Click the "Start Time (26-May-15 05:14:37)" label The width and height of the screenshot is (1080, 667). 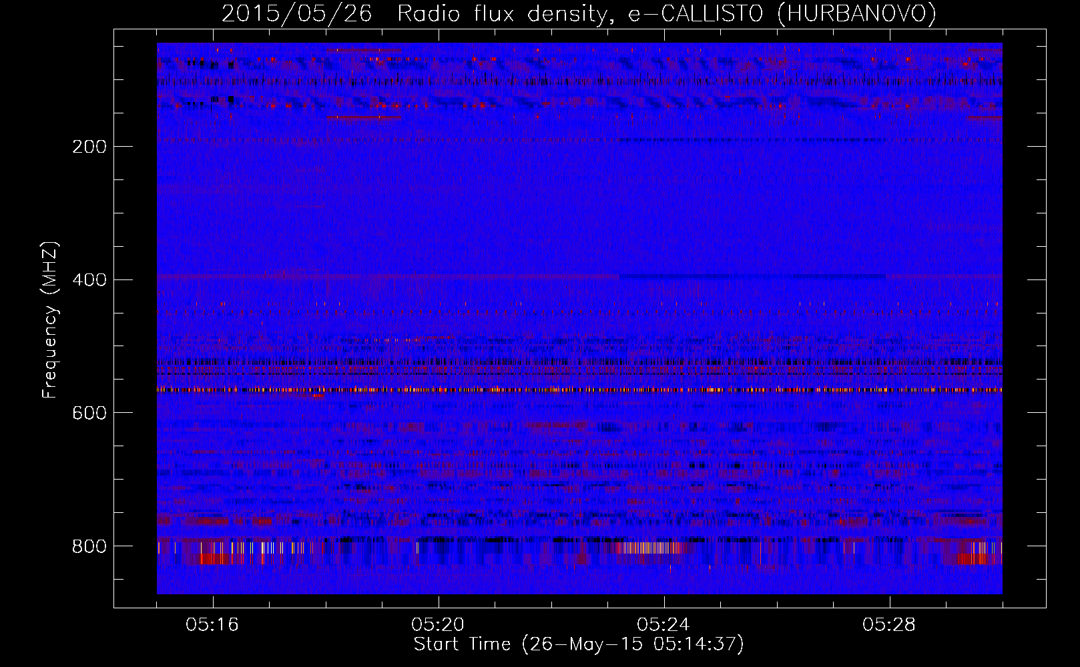[x=579, y=644]
